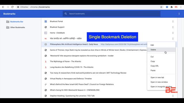
Task: Click Home - ClickBank favicon
Action: (x=46, y=33)
